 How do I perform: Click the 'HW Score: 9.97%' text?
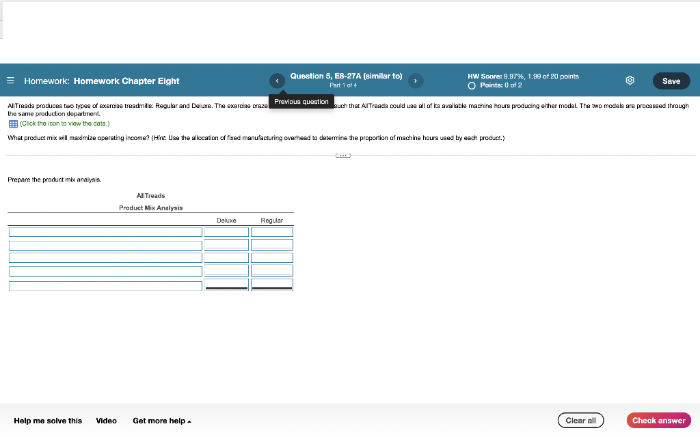point(496,76)
